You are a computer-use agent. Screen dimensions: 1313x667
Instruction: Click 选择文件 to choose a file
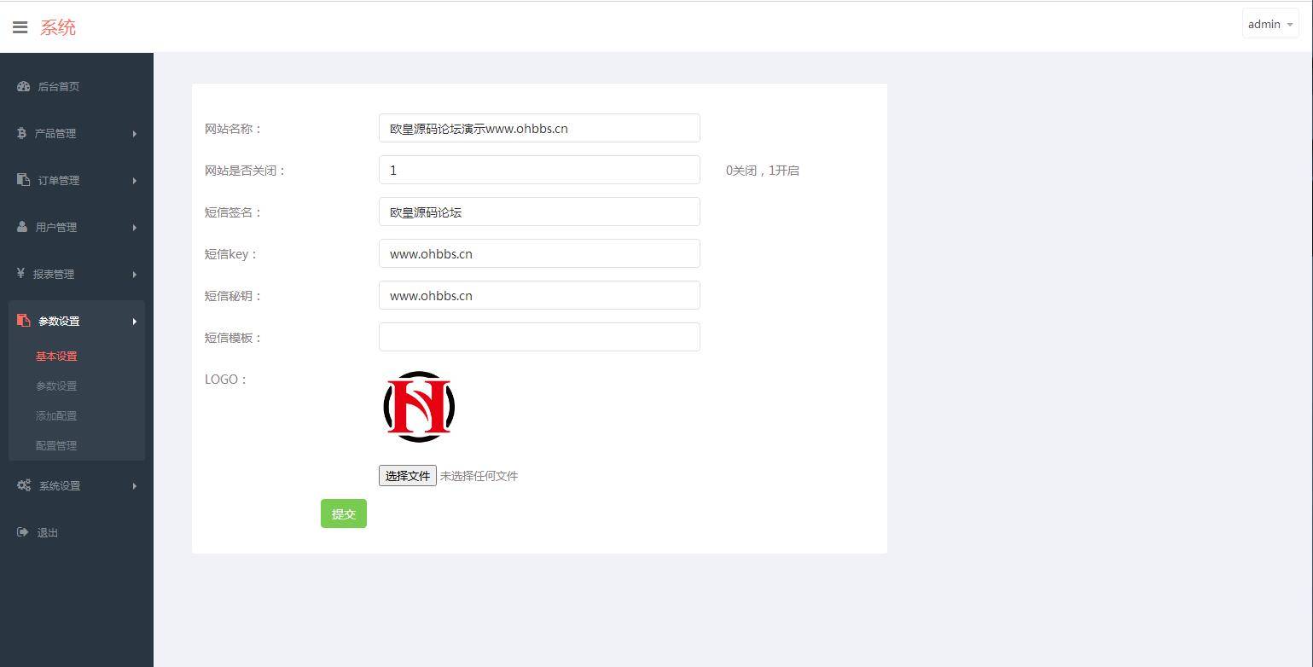[x=407, y=476]
